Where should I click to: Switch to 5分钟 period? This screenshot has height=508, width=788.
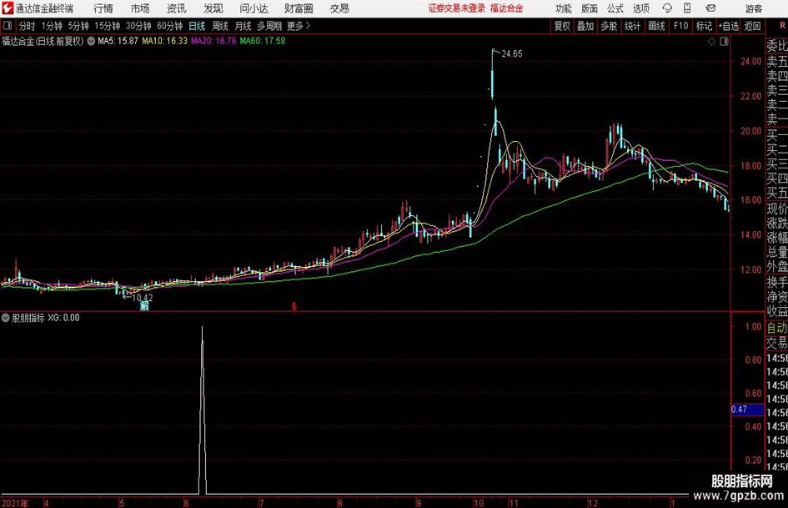point(78,26)
